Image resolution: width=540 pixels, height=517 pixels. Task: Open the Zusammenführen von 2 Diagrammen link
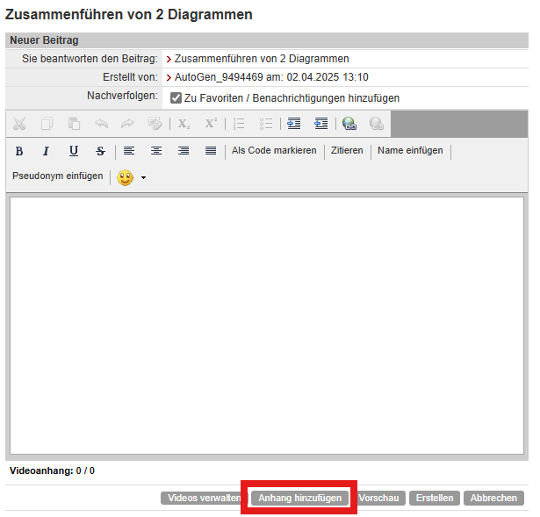(x=262, y=59)
